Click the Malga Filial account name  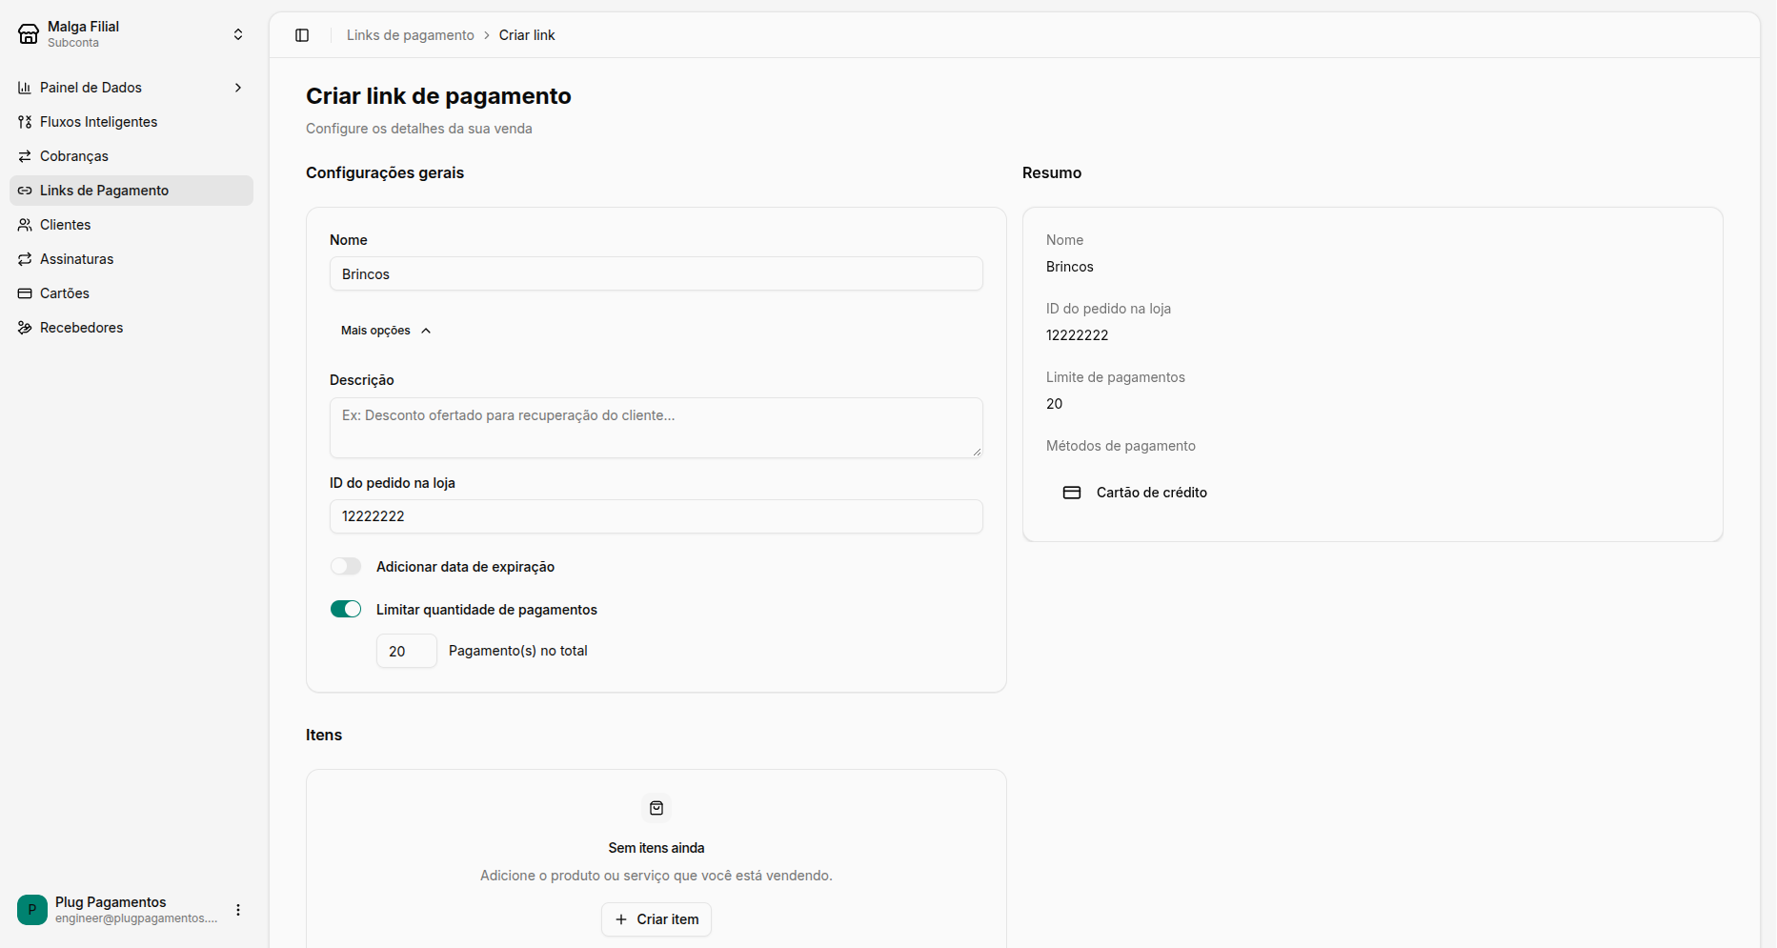(84, 27)
